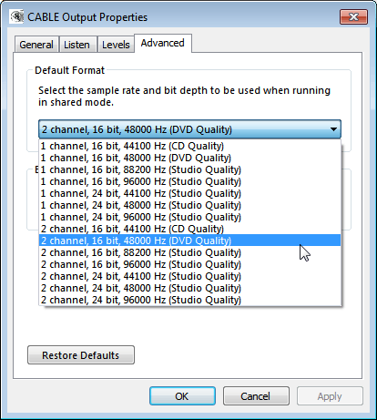The width and height of the screenshot is (377, 420).
Task: Select 1 channel, 16 bit, 88200 Hz option
Action: point(190,169)
